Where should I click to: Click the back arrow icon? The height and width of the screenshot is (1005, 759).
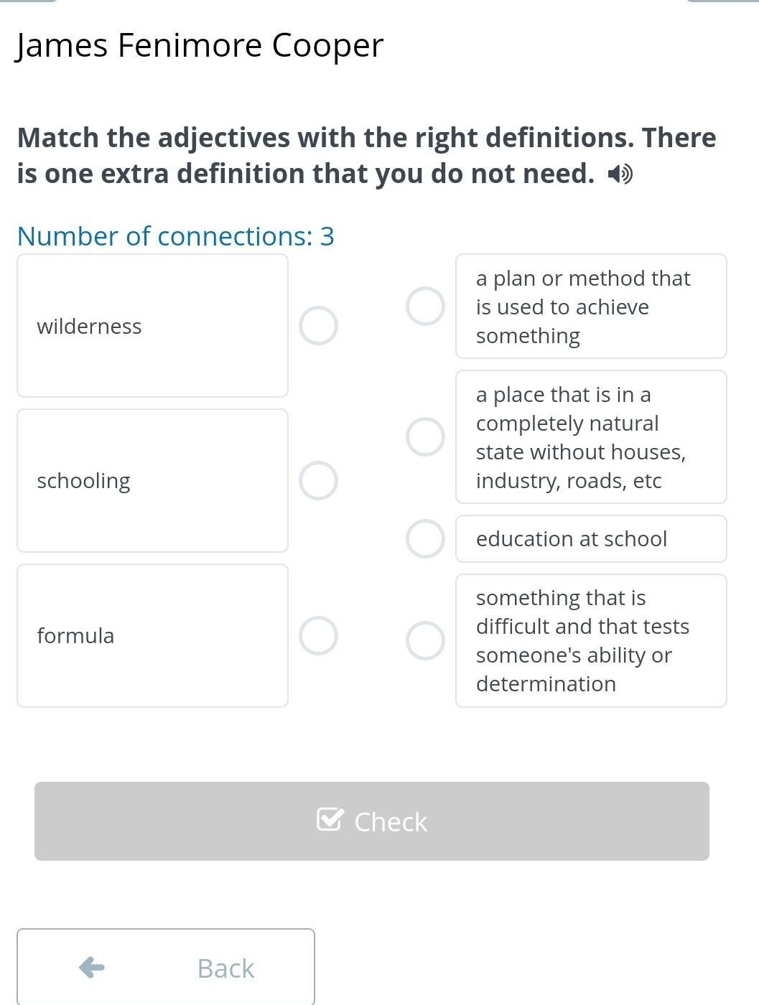pos(92,968)
